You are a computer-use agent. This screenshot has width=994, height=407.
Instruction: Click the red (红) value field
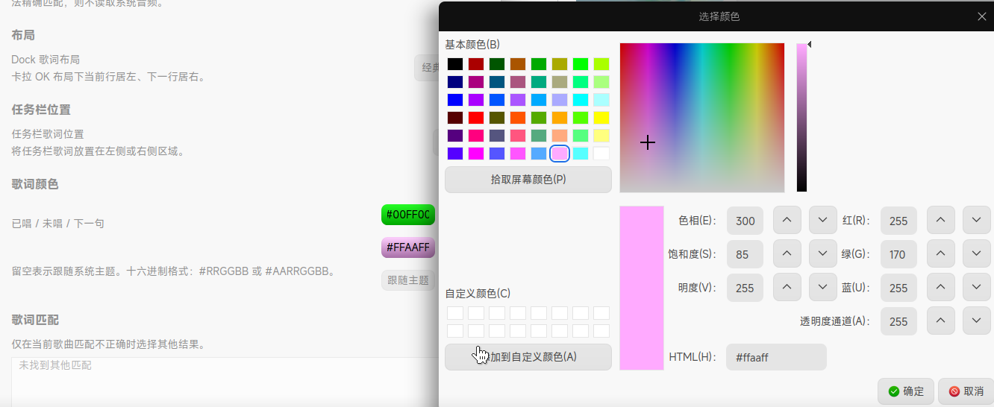(898, 221)
